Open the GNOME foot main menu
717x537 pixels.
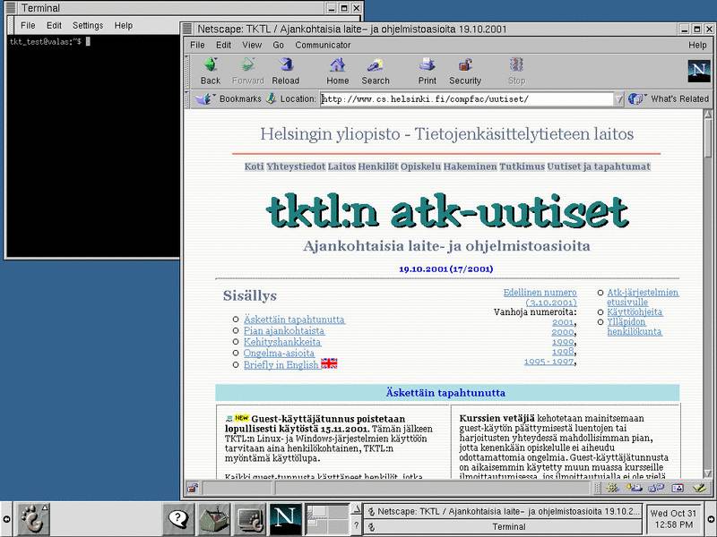coord(33,519)
